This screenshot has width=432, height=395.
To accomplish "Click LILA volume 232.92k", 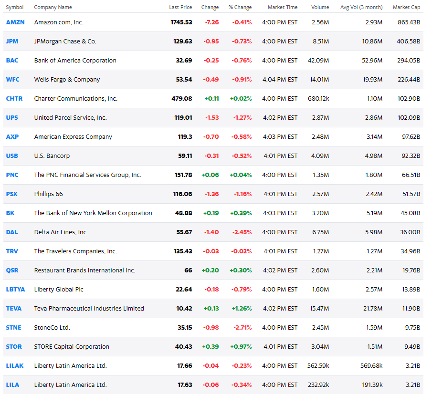I will click(318, 385).
